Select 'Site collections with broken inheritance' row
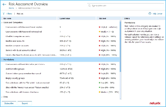This screenshot has height=107, width=166. click(x=60, y=92)
